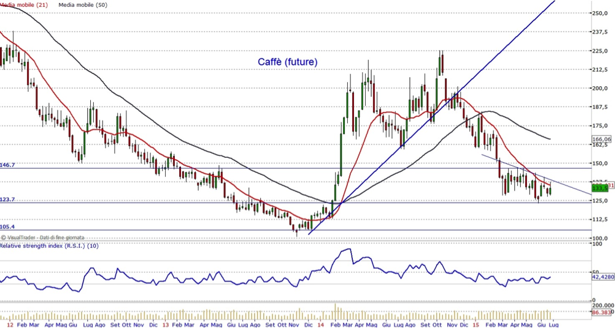Click the 42,4280 RSI value box
The width and height of the screenshot is (616, 328).
click(603, 277)
